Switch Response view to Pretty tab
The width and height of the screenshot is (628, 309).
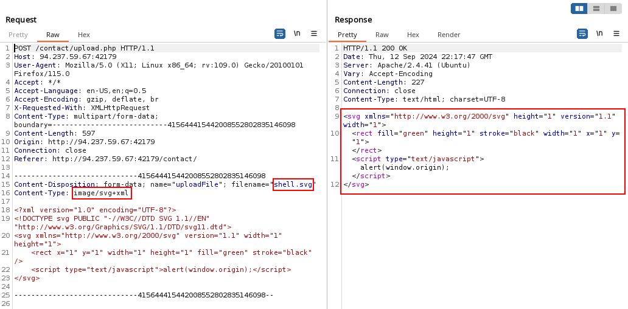347,35
